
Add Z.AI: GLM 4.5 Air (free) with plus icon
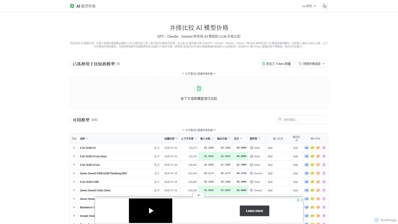coord(74,156)
